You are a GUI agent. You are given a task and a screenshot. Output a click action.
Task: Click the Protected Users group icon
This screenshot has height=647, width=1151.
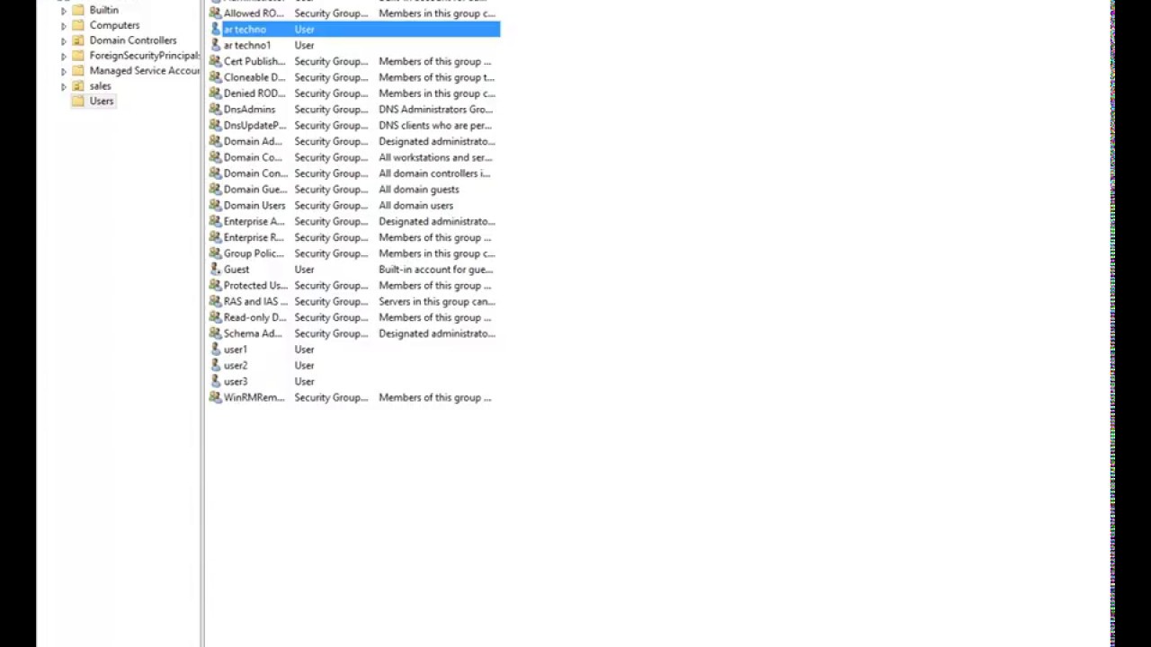(215, 286)
